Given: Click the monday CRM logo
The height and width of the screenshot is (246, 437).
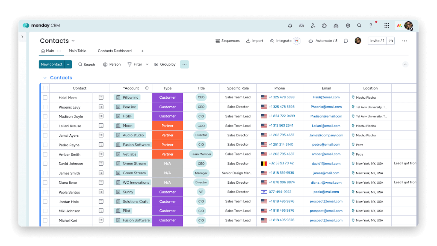Looking at the screenshot, I should tap(42, 25).
